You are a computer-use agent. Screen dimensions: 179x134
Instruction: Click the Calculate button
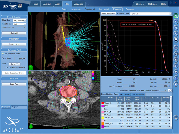14,33
